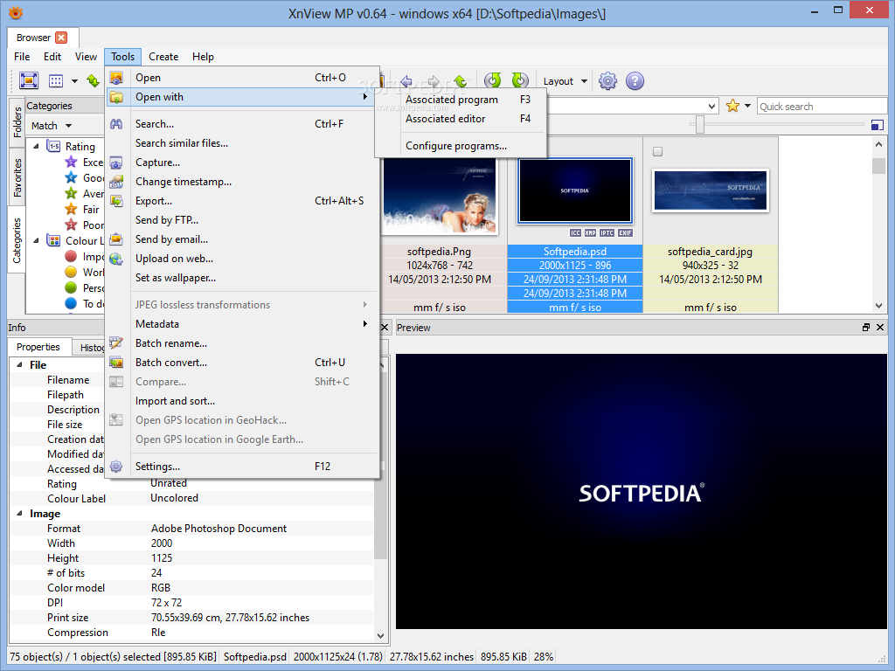Screen dimensions: 895x671
Task: Click the refresh green arrows icon in left toolbar
Action: tap(93, 81)
